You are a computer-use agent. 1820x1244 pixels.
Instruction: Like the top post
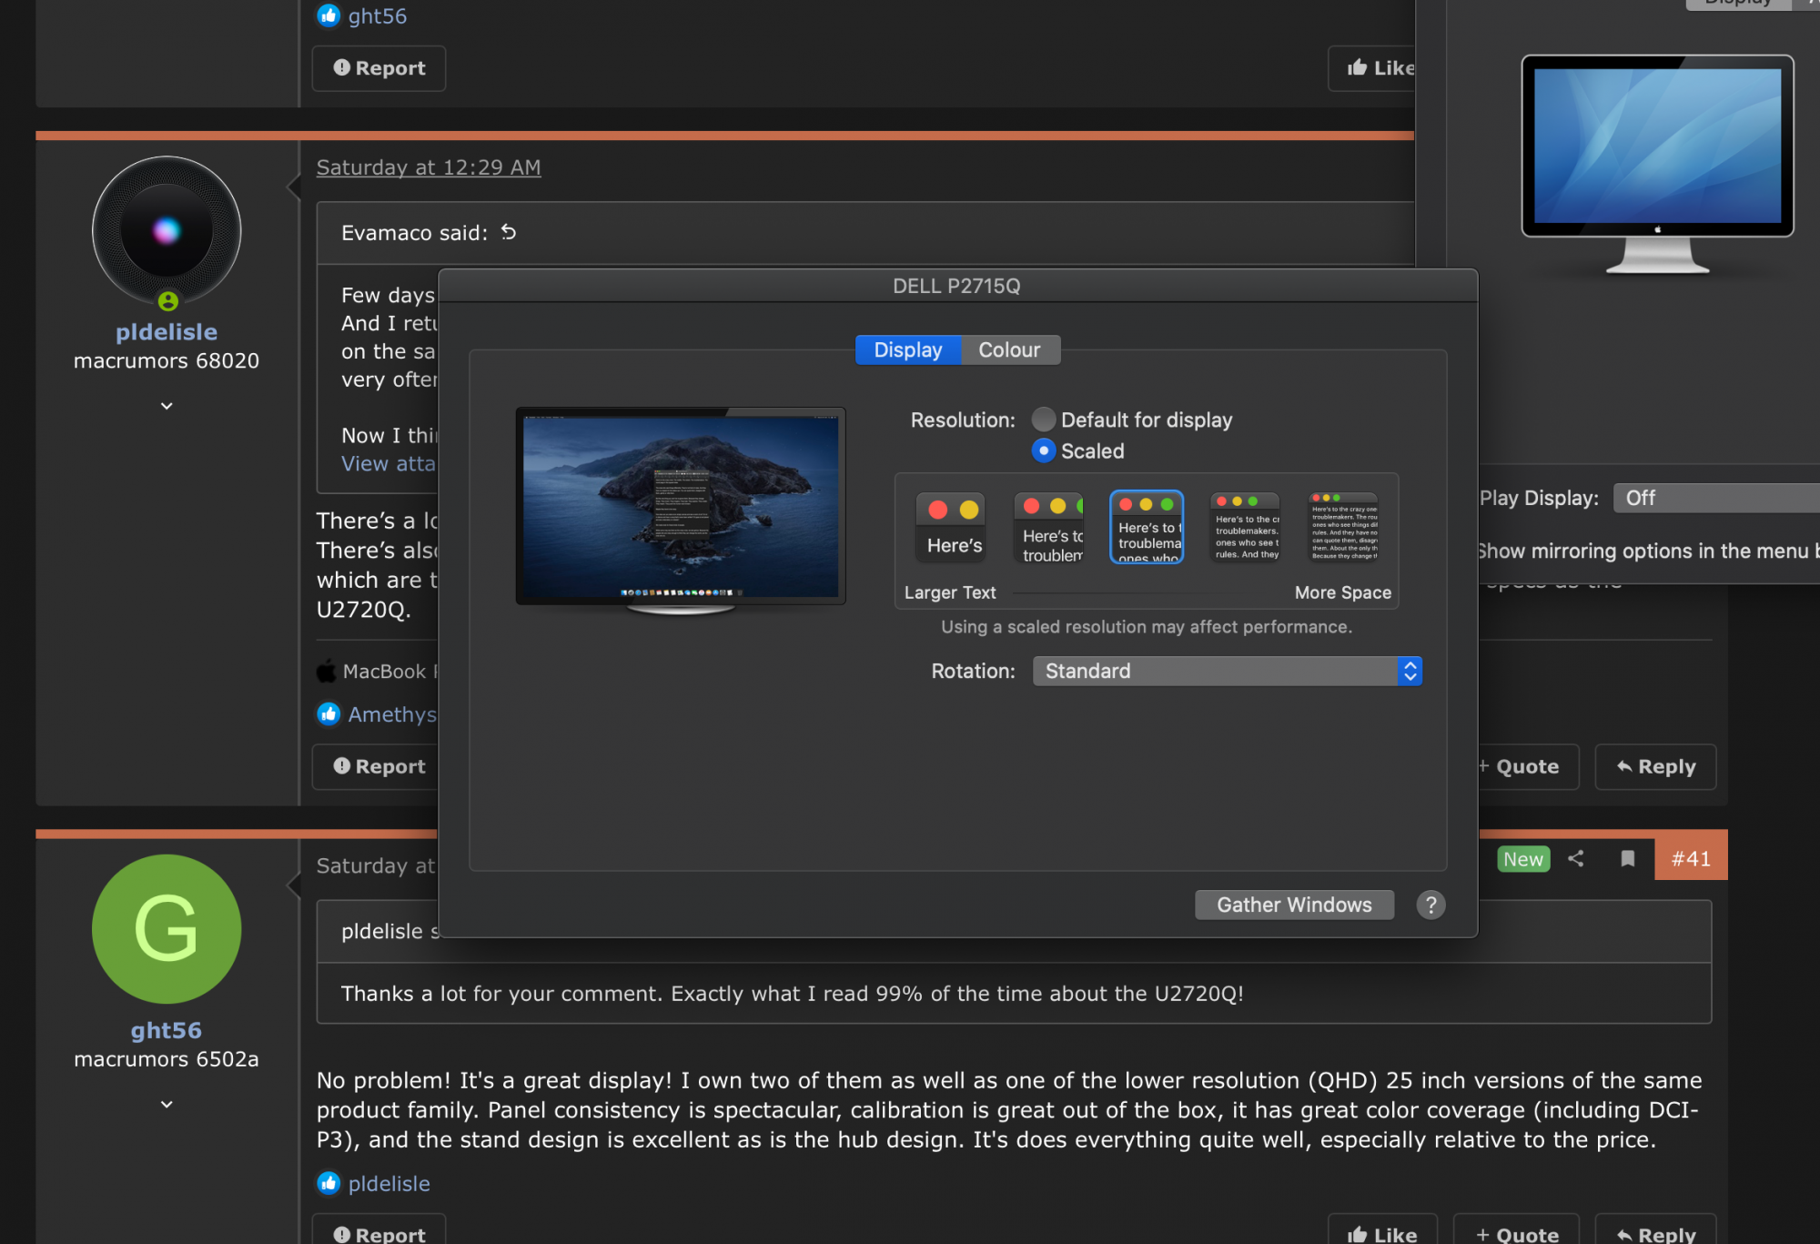click(x=1372, y=68)
